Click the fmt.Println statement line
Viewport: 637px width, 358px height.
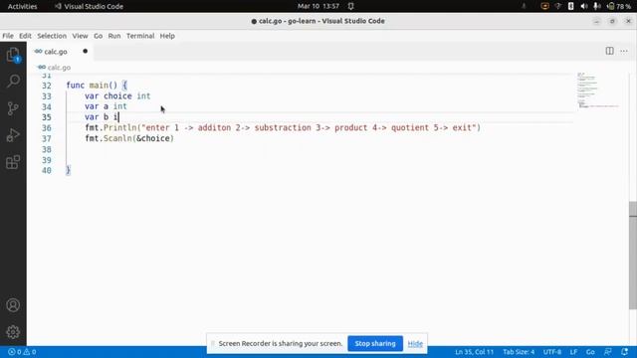pyautogui.click(x=283, y=127)
